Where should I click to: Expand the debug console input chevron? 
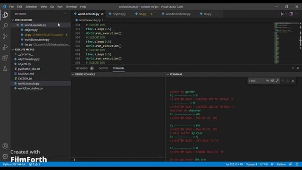[75, 160]
